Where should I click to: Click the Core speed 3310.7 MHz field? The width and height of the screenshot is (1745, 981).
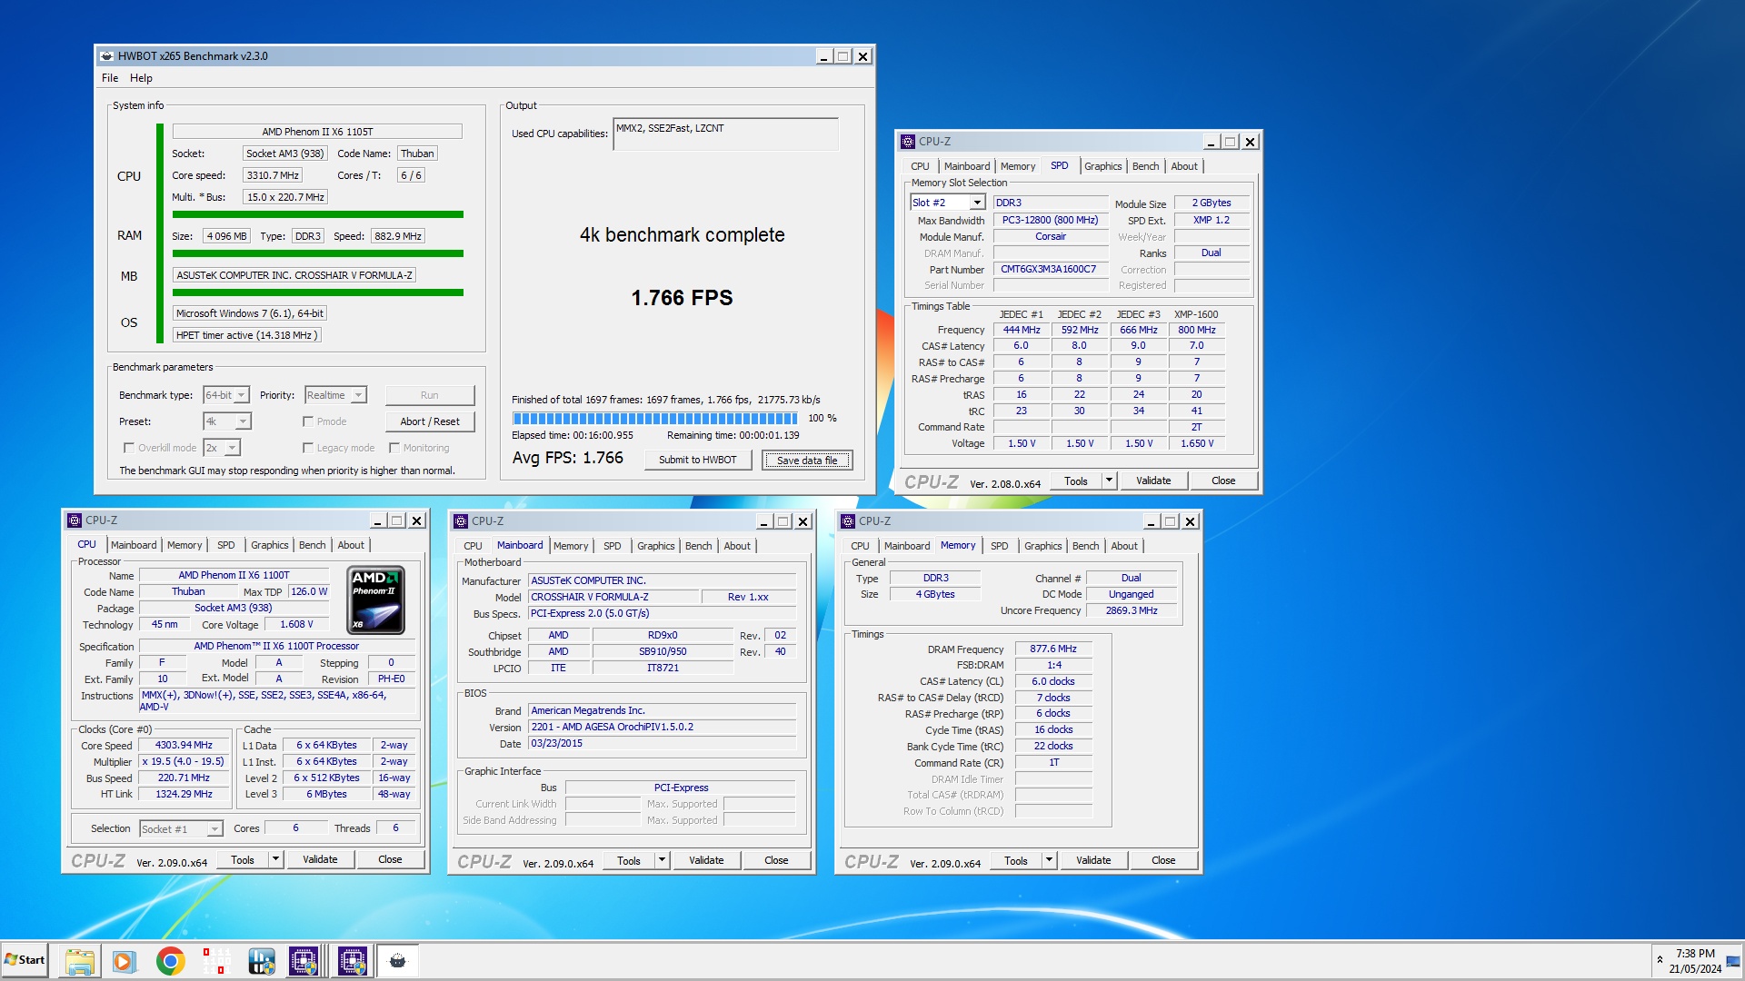point(273,175)
